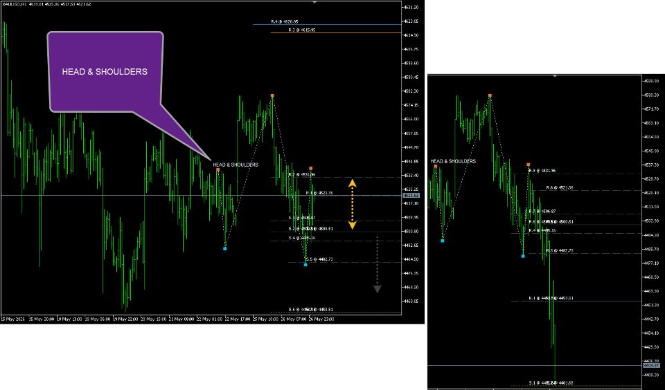The width and height of the screenshot is (665, 390).
Task: Click the S.5 @ 4482.73 support label
Action: (319, 259)
